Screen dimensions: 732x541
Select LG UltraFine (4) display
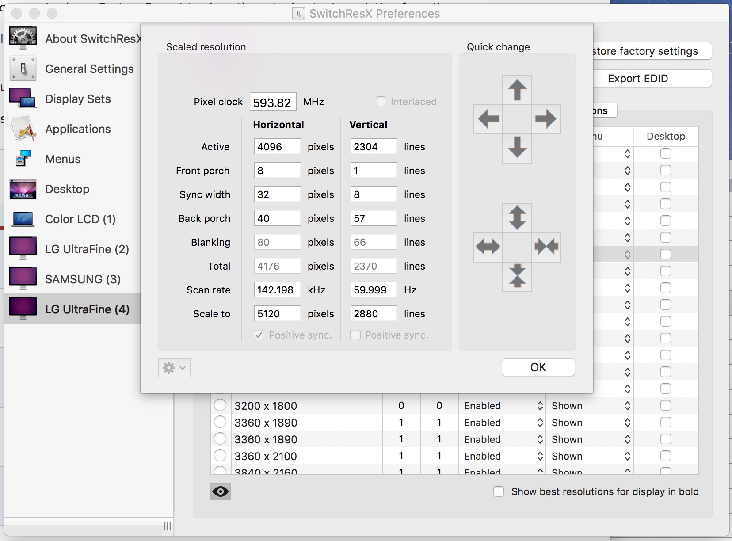pyautogui.click(x=72, y=309)
